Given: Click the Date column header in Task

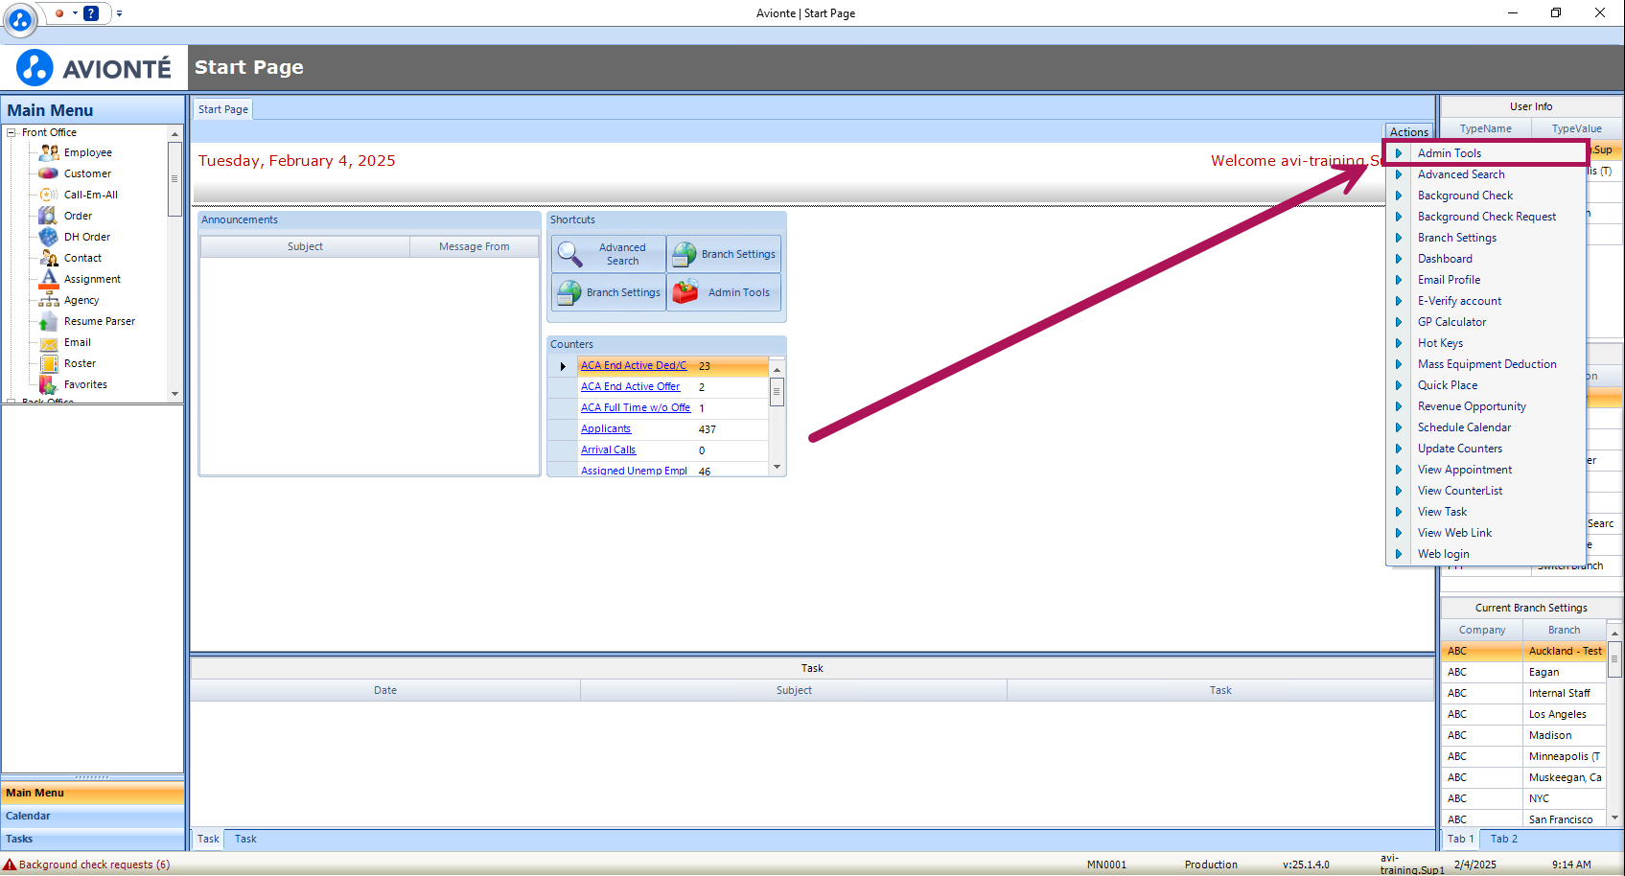Looking at the screenshot, I should pyautogui.click(x=385, y=690).
